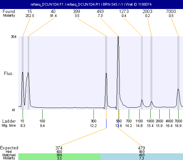Image resolution: width=183 pixels, height=160 pixels.
Task: Select the 40 found peak label
Action: (53, 11)
